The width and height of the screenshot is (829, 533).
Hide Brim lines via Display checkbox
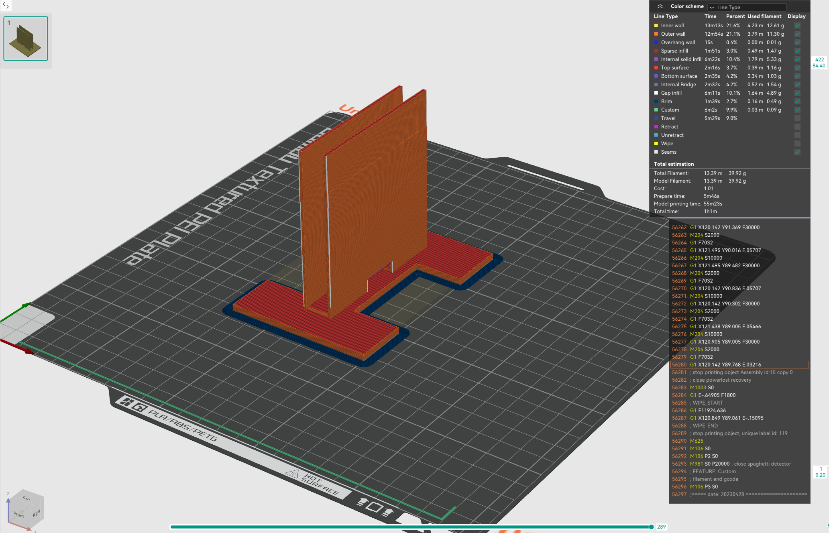click(797, 102)
